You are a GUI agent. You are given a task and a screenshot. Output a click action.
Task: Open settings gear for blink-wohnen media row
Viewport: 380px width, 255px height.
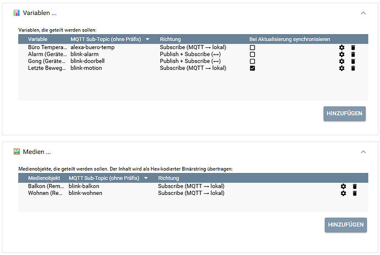(x=344, y=193)
